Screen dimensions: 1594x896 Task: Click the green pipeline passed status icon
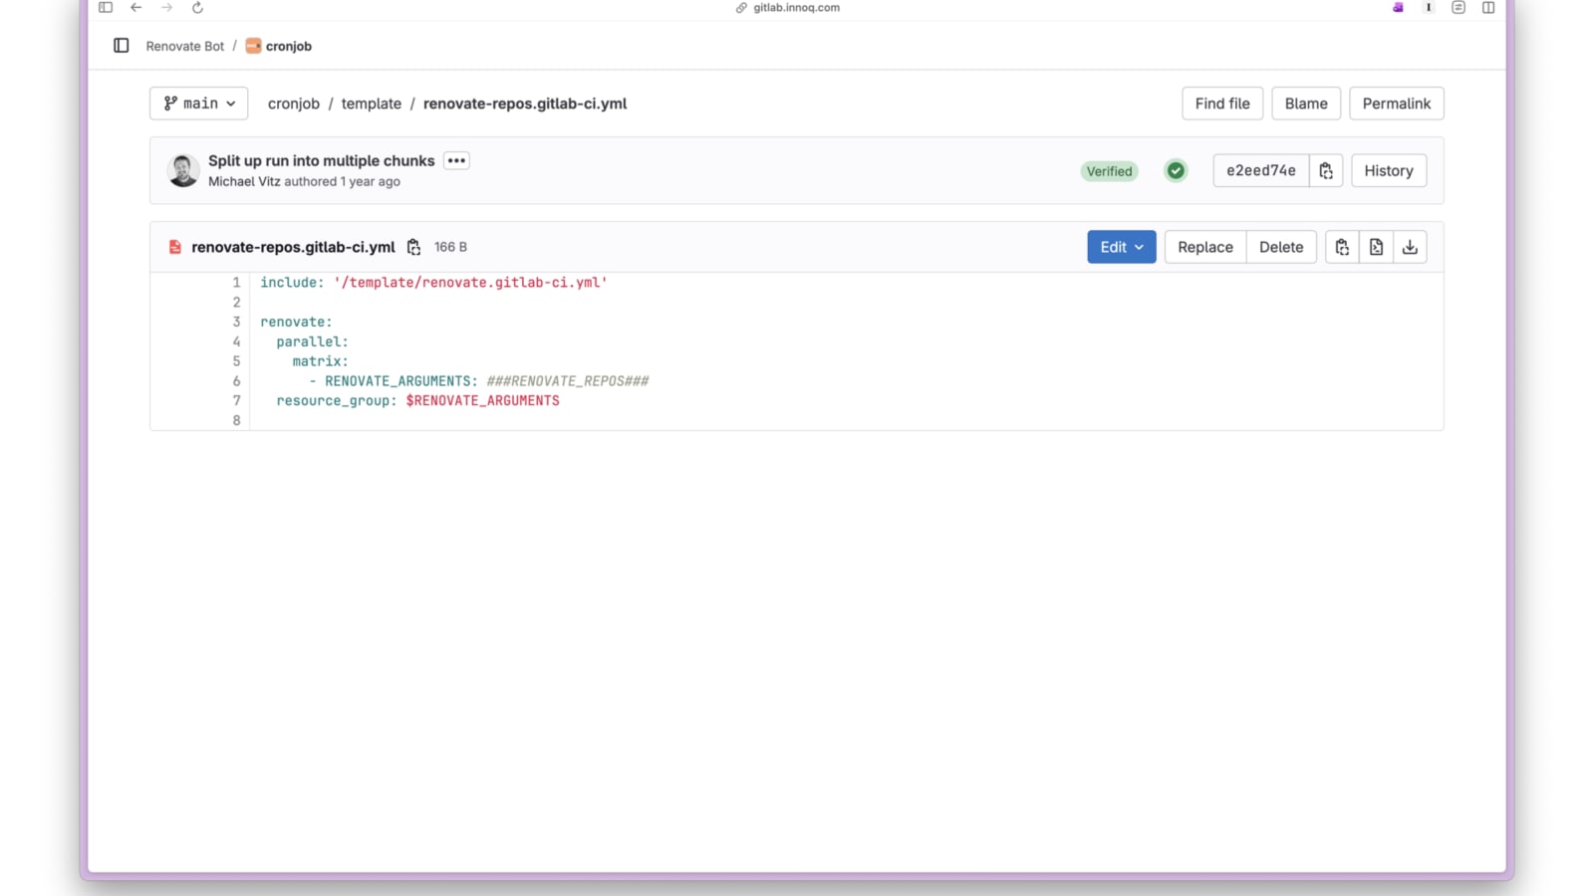coord(1176,171)
